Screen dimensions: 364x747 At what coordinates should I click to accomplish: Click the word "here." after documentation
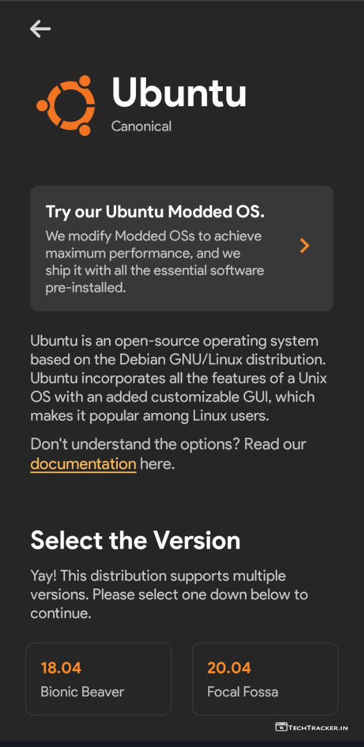157,464
